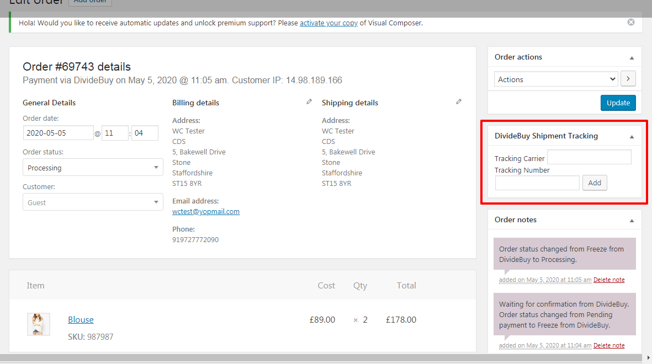The height and width of the screenshot is (364, 652).
Task: Click the activate your copy link
Action: (328, 23)
